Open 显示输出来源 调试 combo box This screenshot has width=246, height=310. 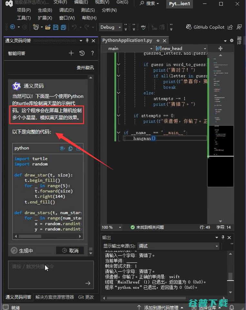click(x=178, y=246)
